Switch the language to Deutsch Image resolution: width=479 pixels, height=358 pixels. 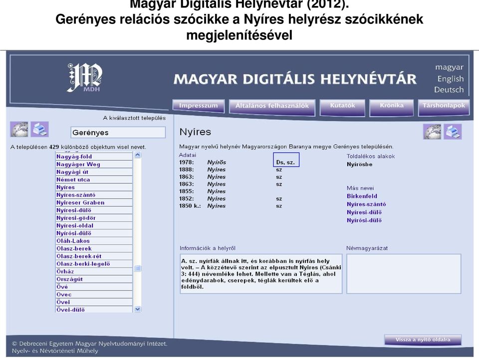[449, 89]
